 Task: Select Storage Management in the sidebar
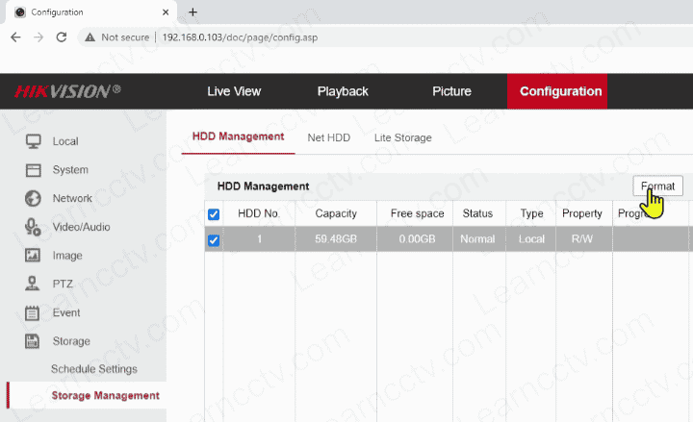click(105, 395)
